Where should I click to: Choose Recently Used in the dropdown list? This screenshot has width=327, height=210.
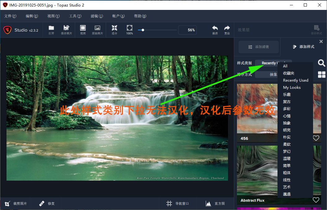pos(295,80)
